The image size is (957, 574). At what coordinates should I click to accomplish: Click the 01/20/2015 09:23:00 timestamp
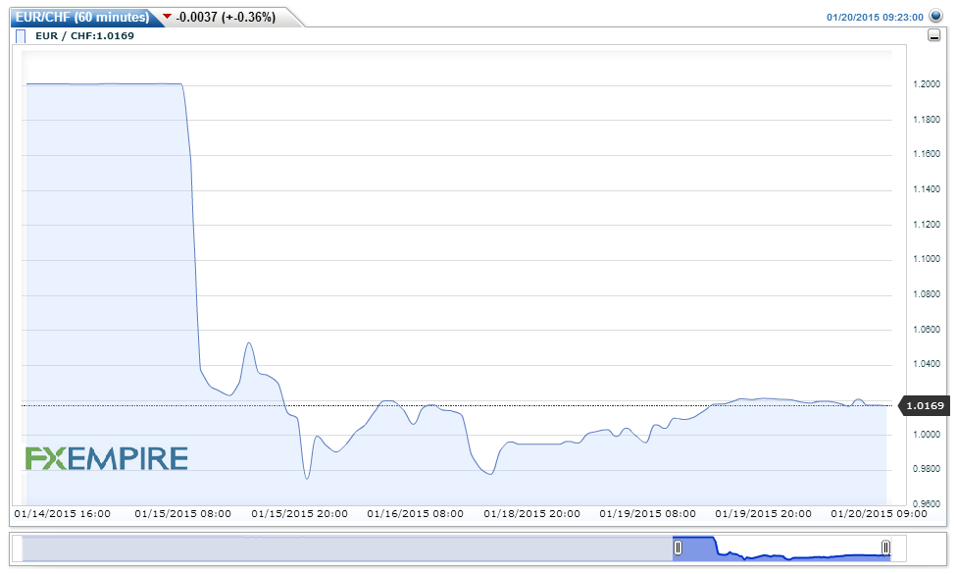point(875,17)
